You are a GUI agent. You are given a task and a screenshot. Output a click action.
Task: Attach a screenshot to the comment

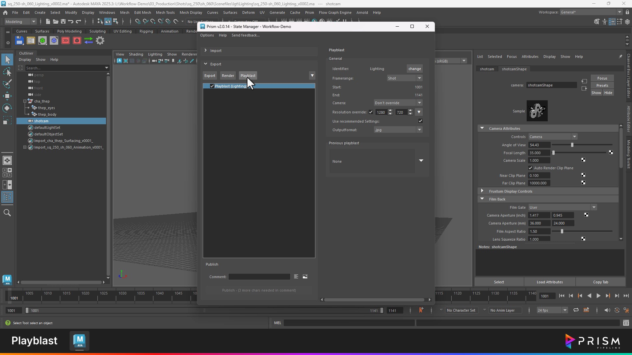pos(305,277)
